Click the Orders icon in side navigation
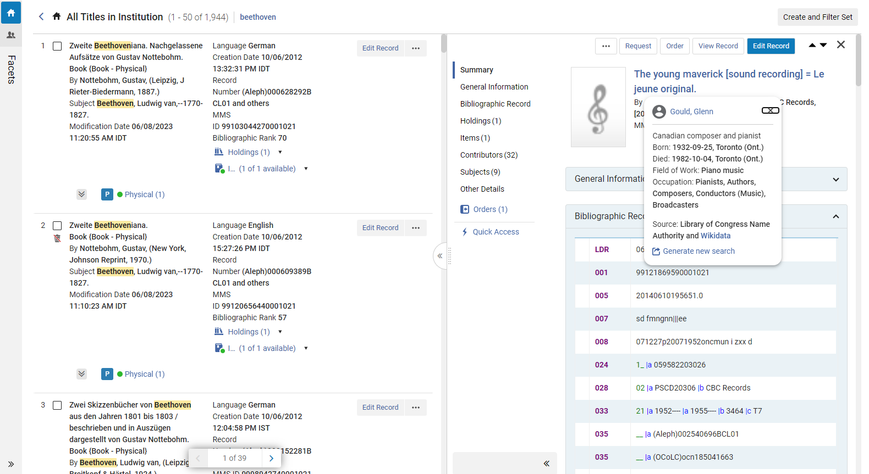The width and height of the screenshot is (869, 474). (x=465, y=209)
